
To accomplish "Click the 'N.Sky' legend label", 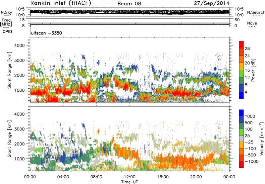I will pos(6,12).
